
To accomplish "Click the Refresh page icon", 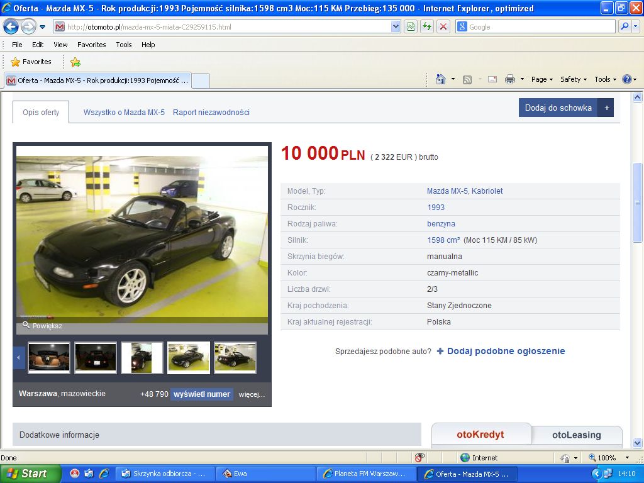I will point(427,27).
